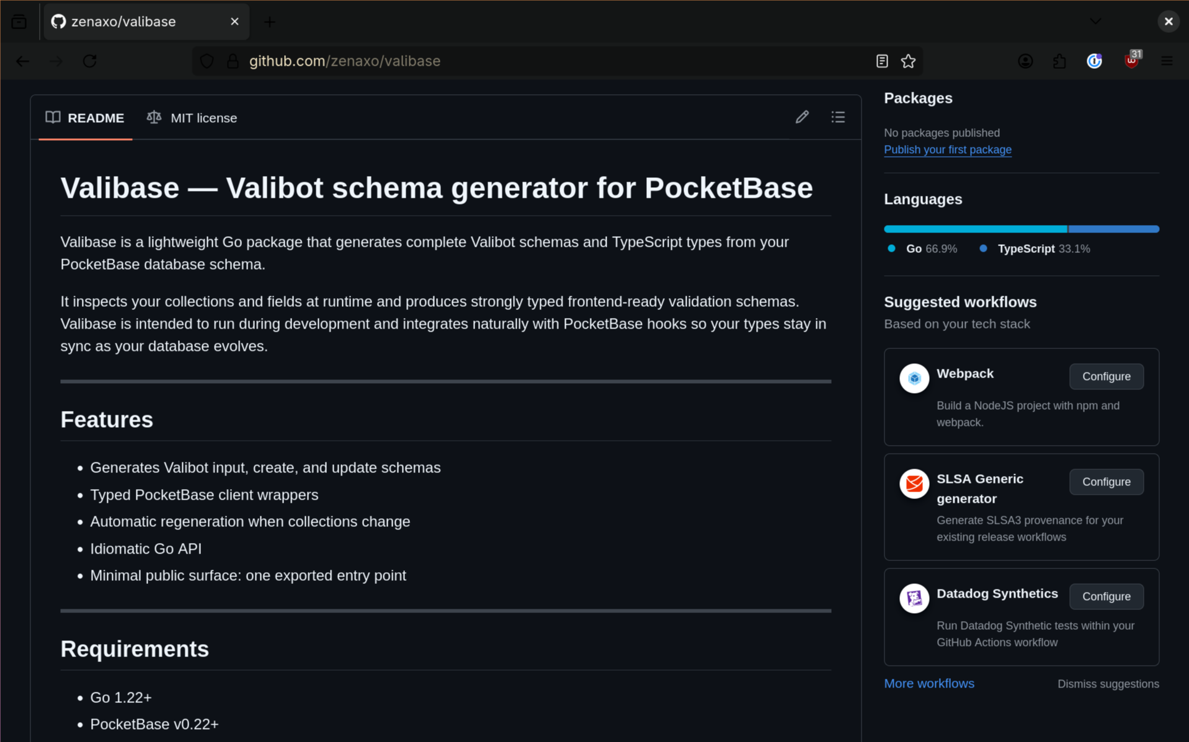
Task: Open Publish your first package link
Action: point(947,149)
